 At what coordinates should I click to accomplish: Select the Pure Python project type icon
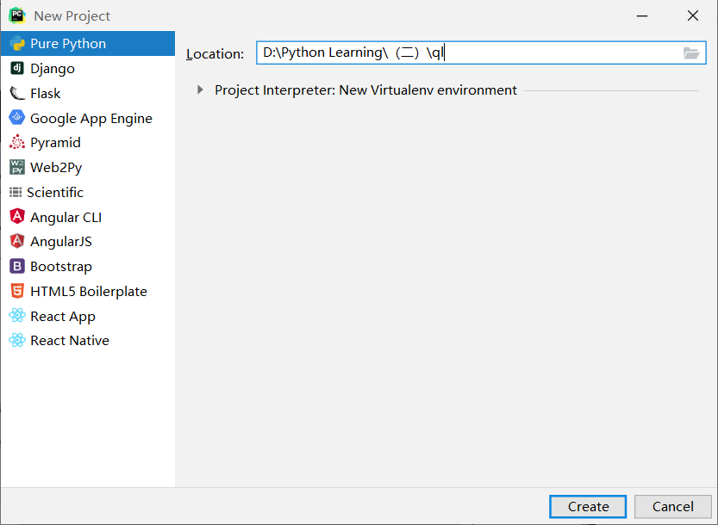tap(17, 44)
